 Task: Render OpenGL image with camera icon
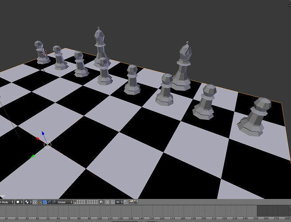pyautogui.click(x=131, y=202)
